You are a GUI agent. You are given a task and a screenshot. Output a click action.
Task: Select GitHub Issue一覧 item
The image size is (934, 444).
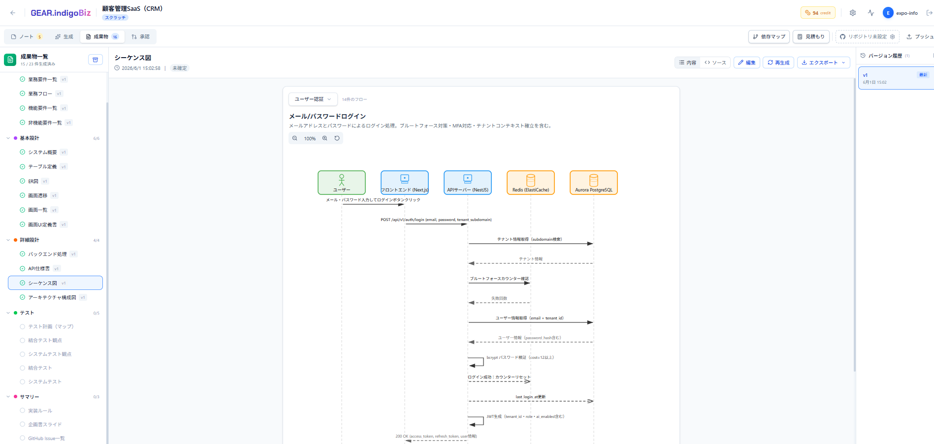(x=55, y=438)
